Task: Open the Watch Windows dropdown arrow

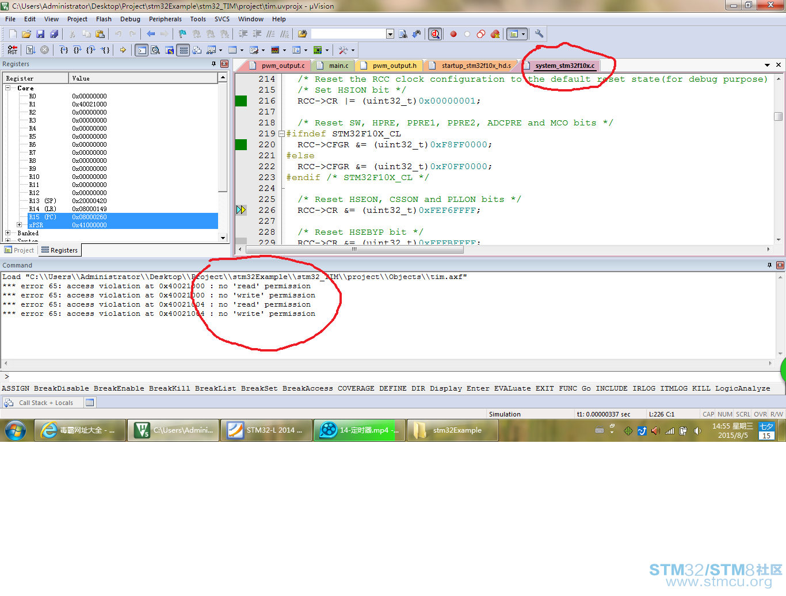Action: pyautogui.click(x=220, y=50)
